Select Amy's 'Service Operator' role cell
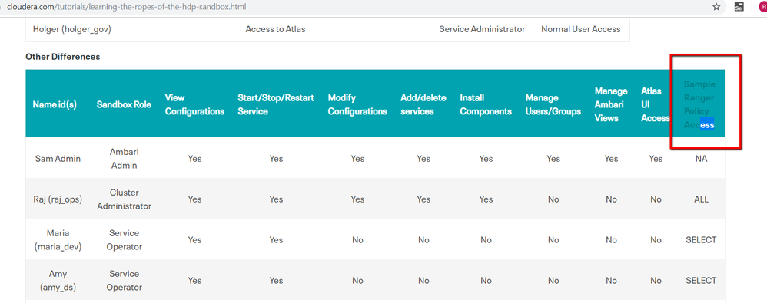Screen dimensions: 767x303 point(124,280)
